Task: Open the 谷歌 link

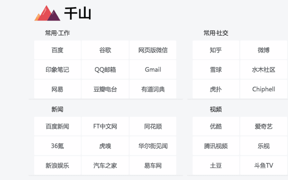Action: [x=105, y=50]
